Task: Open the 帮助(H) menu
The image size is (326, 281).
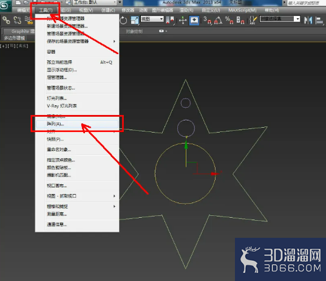Action: coord(272,10)
